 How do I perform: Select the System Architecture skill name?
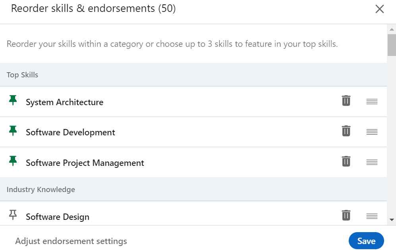[x=64, y=102]
